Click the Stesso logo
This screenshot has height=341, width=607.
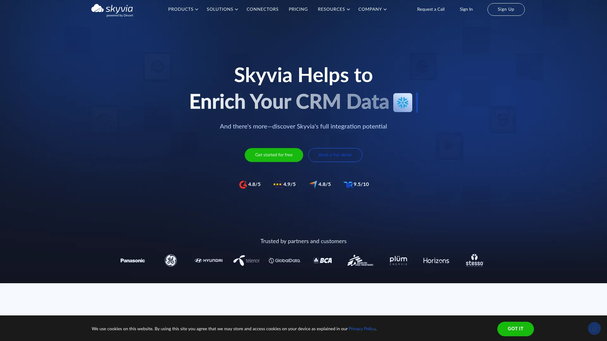pyautogui.click(x=475, y=260)
